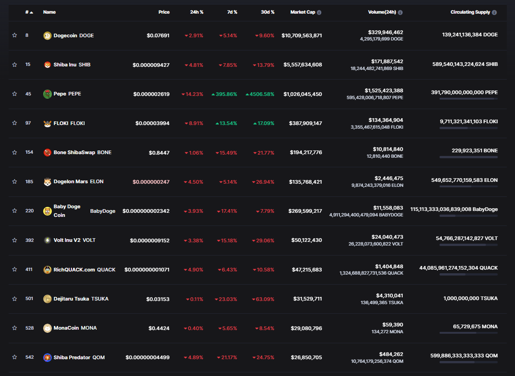The width and height of the screenshot is (515, 376).
Task: Click FLOKI circulating supply progress bar
Action: click(468, 128)
